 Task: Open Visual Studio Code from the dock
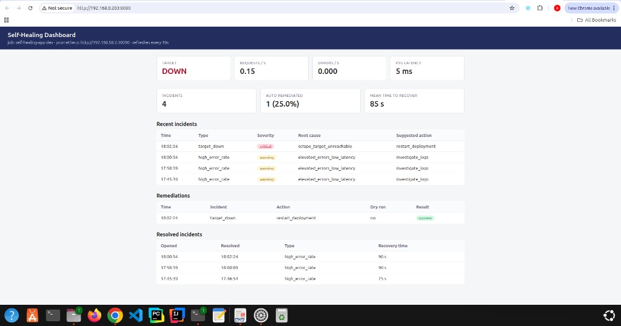point(136,315)
